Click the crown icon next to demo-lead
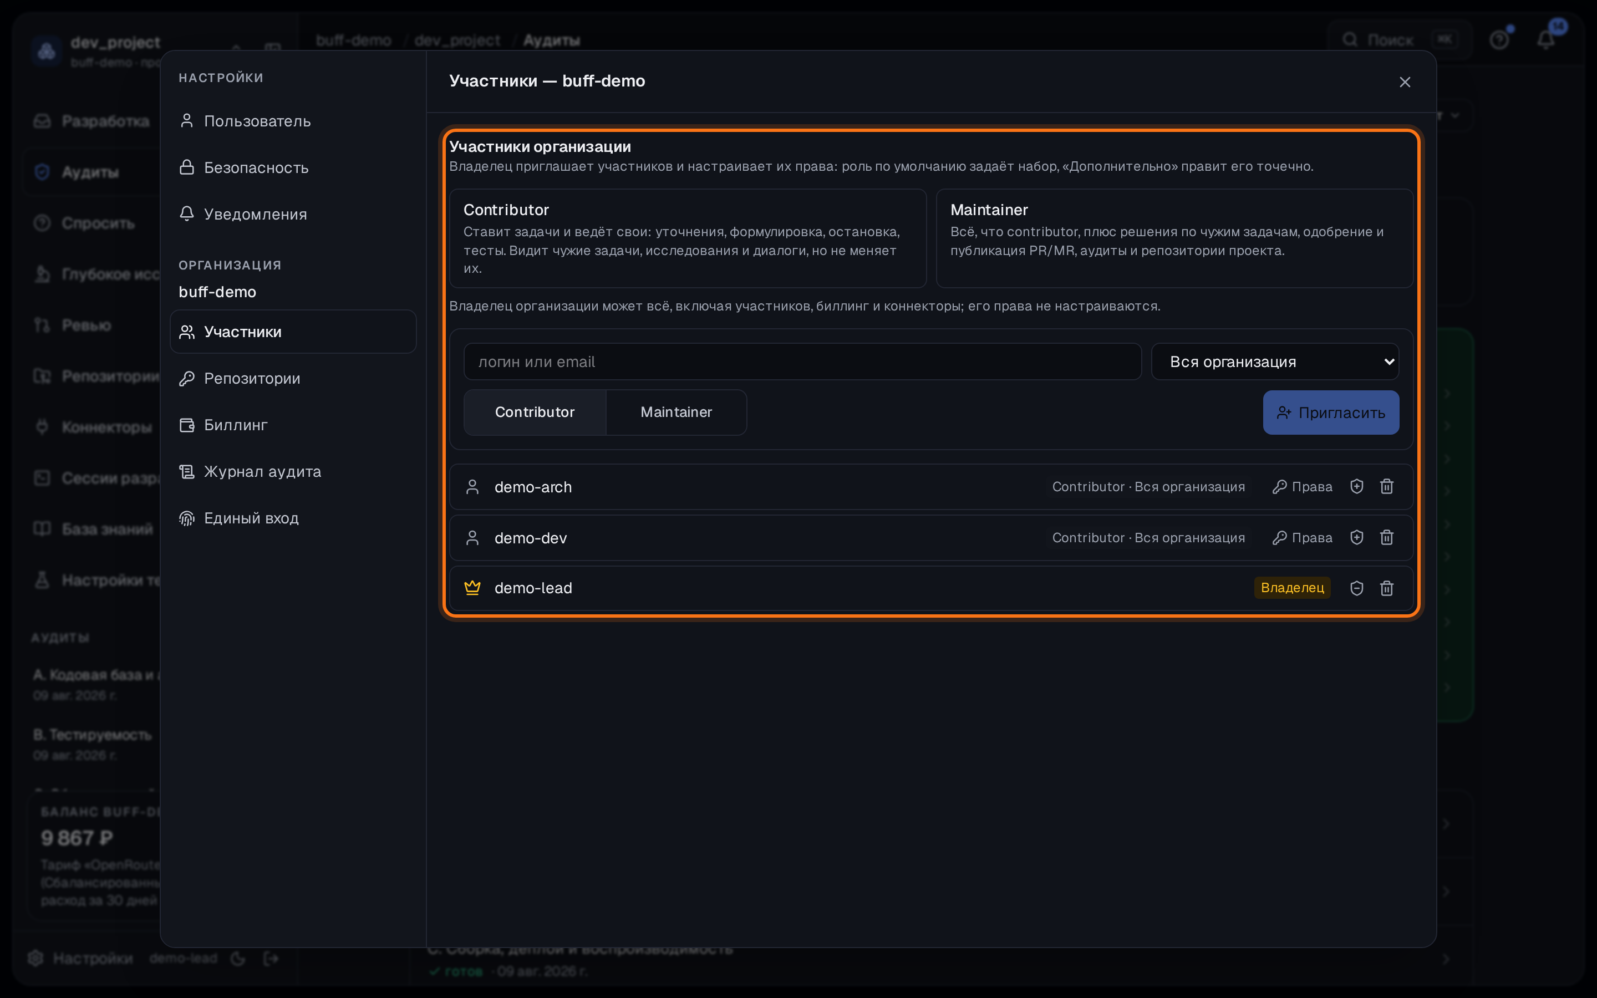 click(472, 588)
